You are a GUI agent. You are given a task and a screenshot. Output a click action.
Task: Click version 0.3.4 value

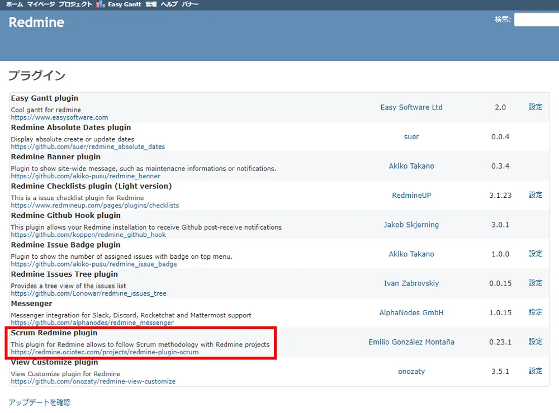click(500, 166)
